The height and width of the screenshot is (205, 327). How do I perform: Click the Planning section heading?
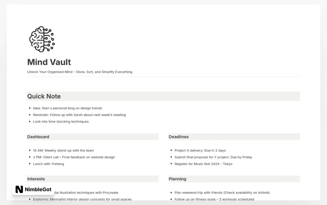178,179
